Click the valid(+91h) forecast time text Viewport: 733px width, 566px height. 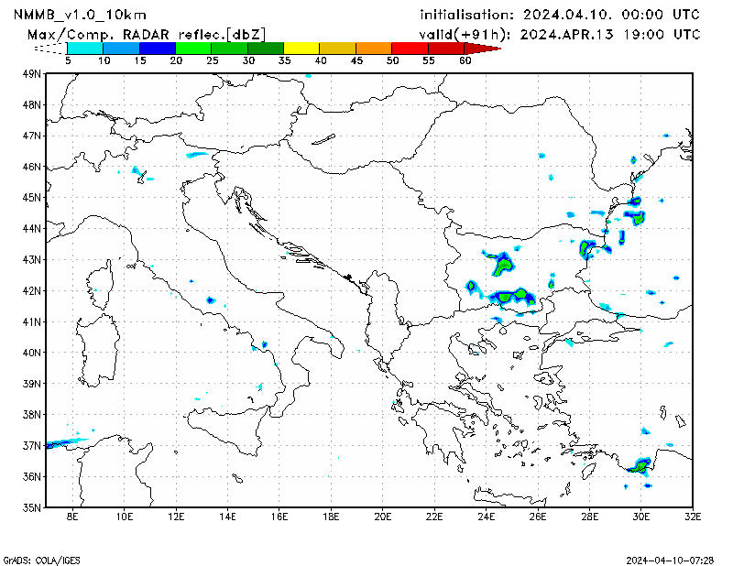pyautogui.click(x=559, y=34)
